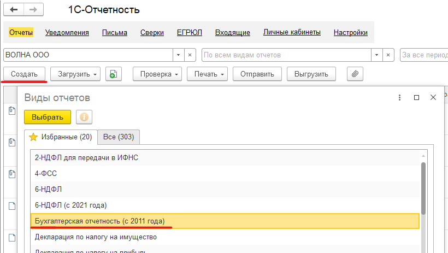Open the Сверки section
The height and width of the screenshot is (253, 448).
pyautogui.click(x=152, y=33)
